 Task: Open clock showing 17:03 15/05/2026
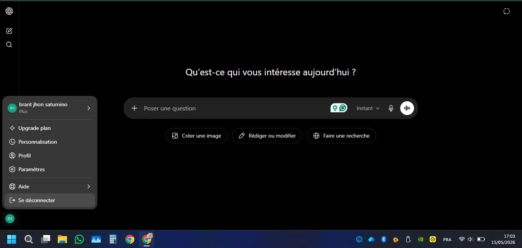tap(504, 239)
